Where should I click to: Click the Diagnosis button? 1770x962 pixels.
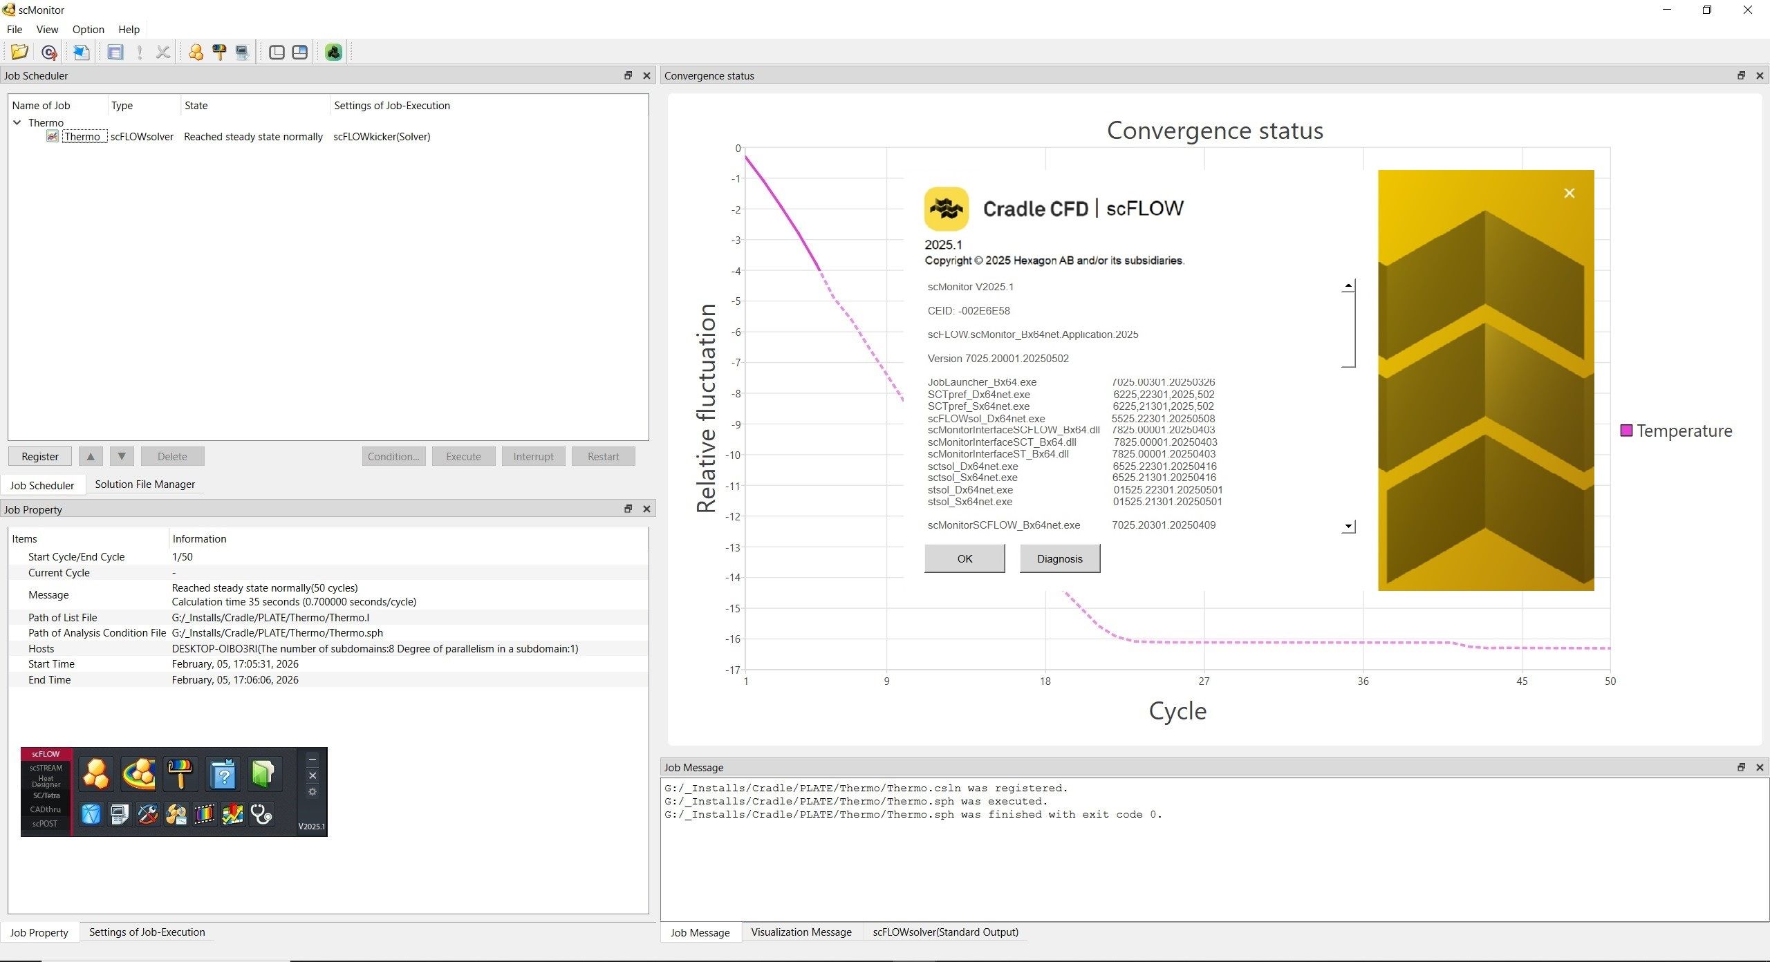point(1059,558)
